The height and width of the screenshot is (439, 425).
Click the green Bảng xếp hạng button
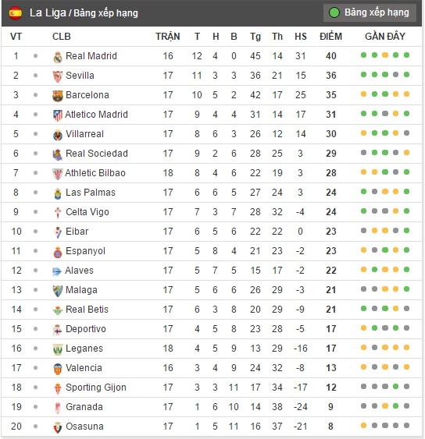tap(370, 12)
